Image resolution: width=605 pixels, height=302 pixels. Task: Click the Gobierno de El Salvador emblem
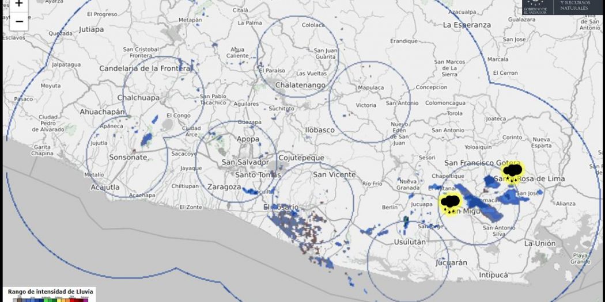[x=535, y=6]
